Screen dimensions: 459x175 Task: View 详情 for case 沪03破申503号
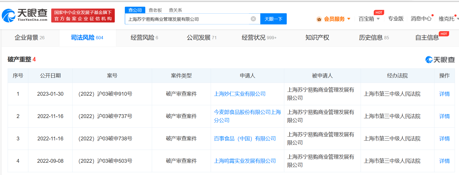pyautogui.click(x=444, y=161)
